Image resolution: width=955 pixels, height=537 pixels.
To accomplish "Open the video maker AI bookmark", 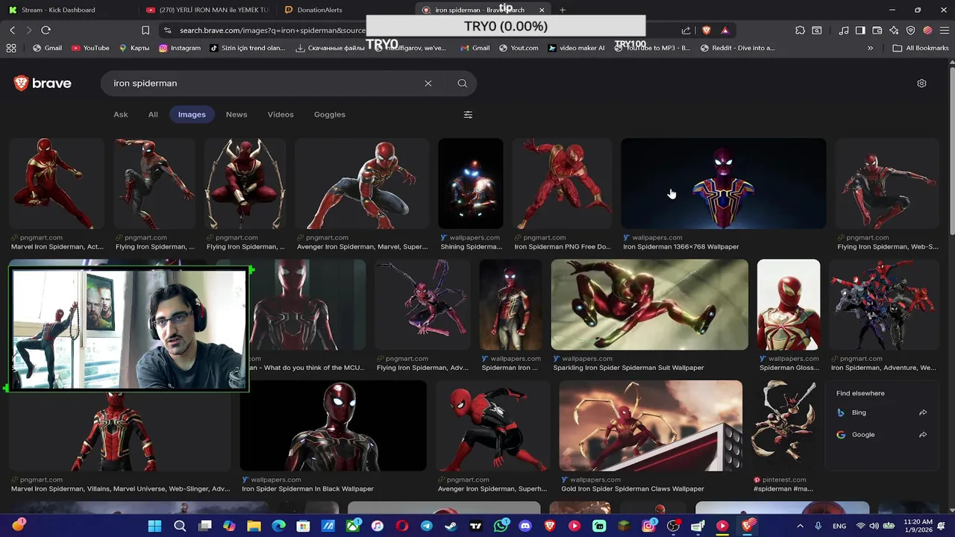I will click(577, 48).
